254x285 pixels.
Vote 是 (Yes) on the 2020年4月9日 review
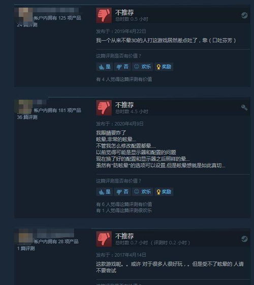[x=105, y=192]
